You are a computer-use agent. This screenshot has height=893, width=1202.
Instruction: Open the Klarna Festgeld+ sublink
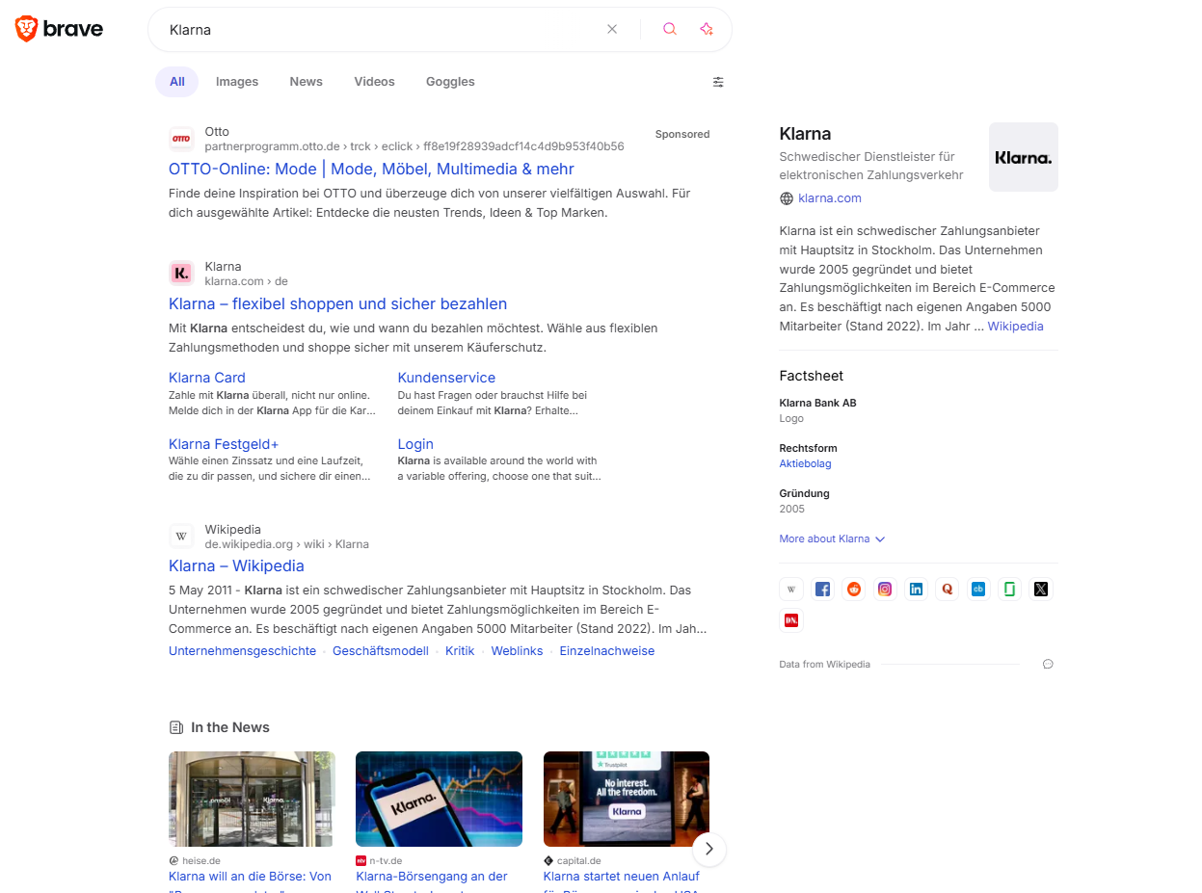[224, 444]
